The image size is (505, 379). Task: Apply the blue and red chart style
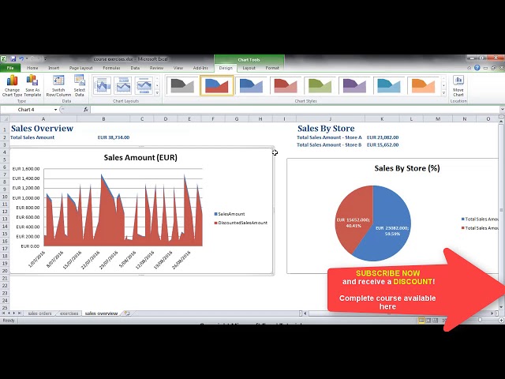click(217, 86)
